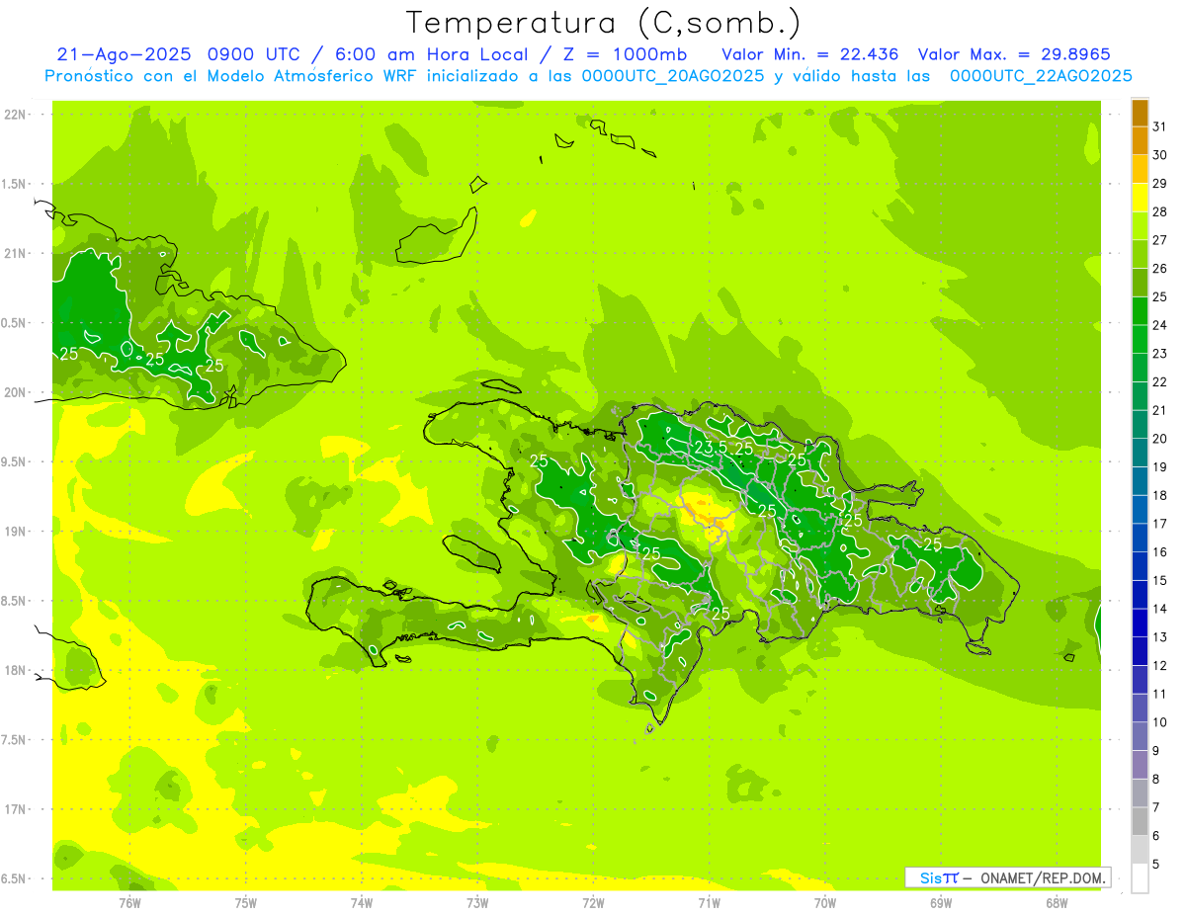Image resolution: width=1186 pixels, height=916 pixels.
Task: Click the "0900 UTC" time text
Action: coord(252,54)
